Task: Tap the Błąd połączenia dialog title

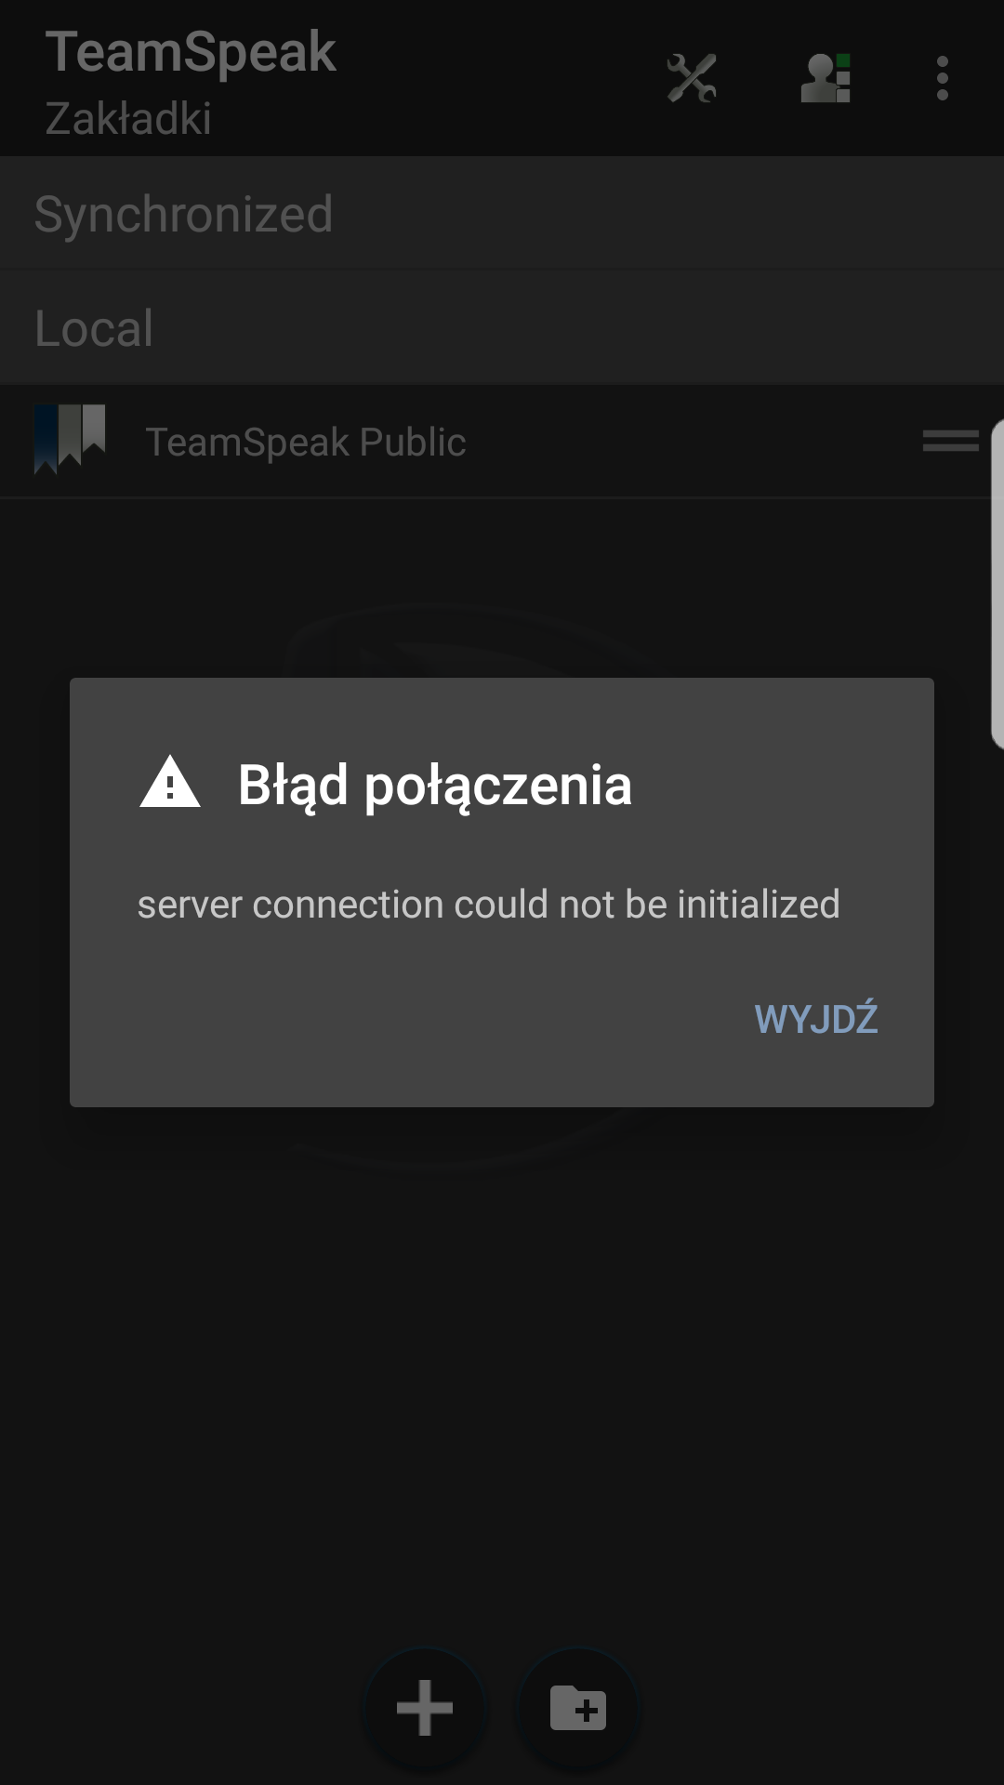Action: click(x=435, y=785)
